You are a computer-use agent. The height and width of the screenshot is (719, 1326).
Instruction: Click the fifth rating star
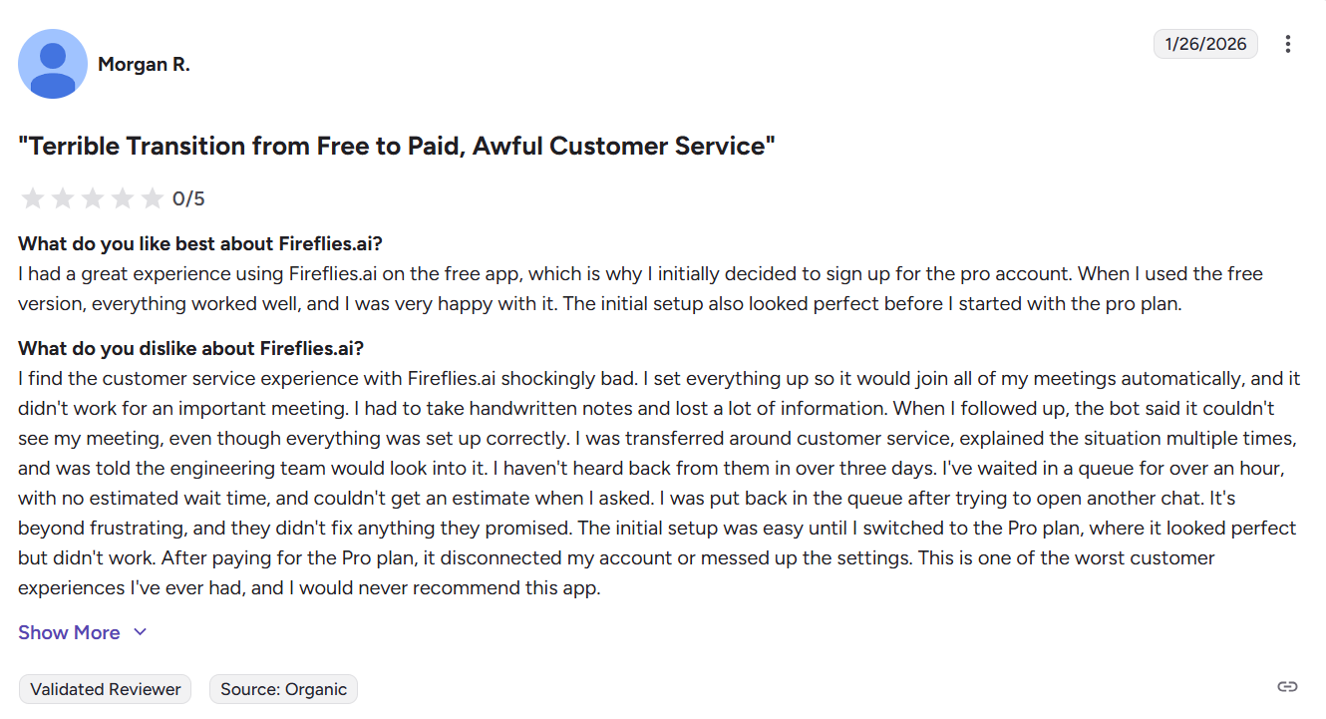tap(153, 197)
